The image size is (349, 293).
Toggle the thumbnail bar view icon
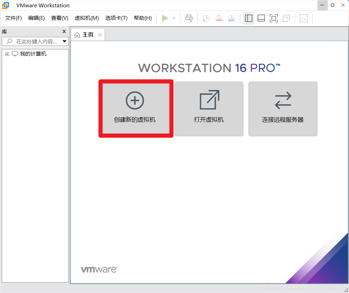coord(261,18)
